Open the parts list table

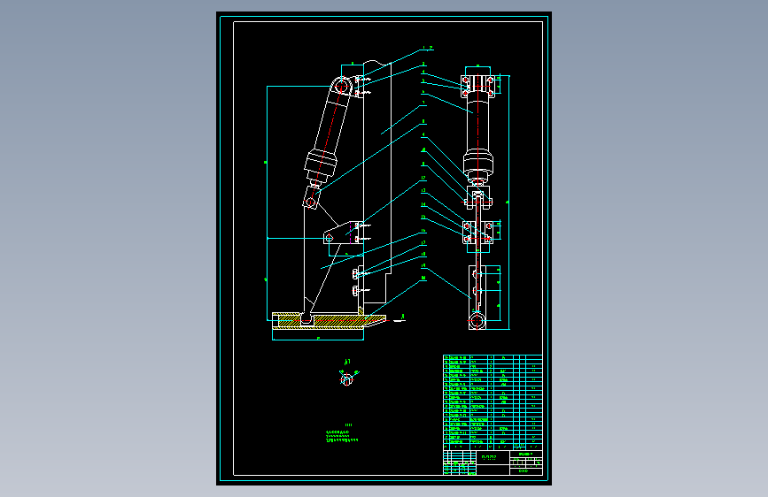pyautogui.click(x=493, y=402)
